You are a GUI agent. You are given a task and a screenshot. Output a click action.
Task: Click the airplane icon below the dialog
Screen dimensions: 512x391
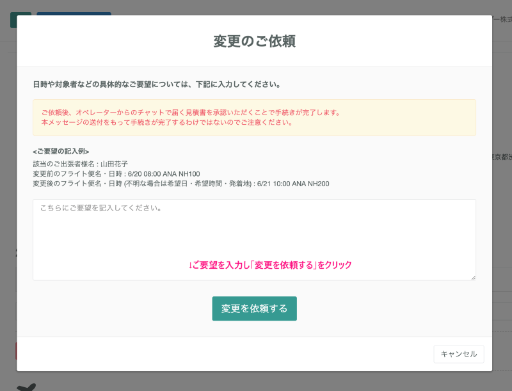pos(26,385)
